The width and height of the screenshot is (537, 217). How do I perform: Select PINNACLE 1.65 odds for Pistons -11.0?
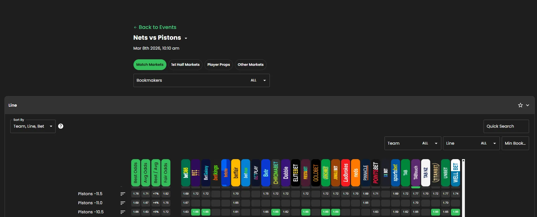366,203
